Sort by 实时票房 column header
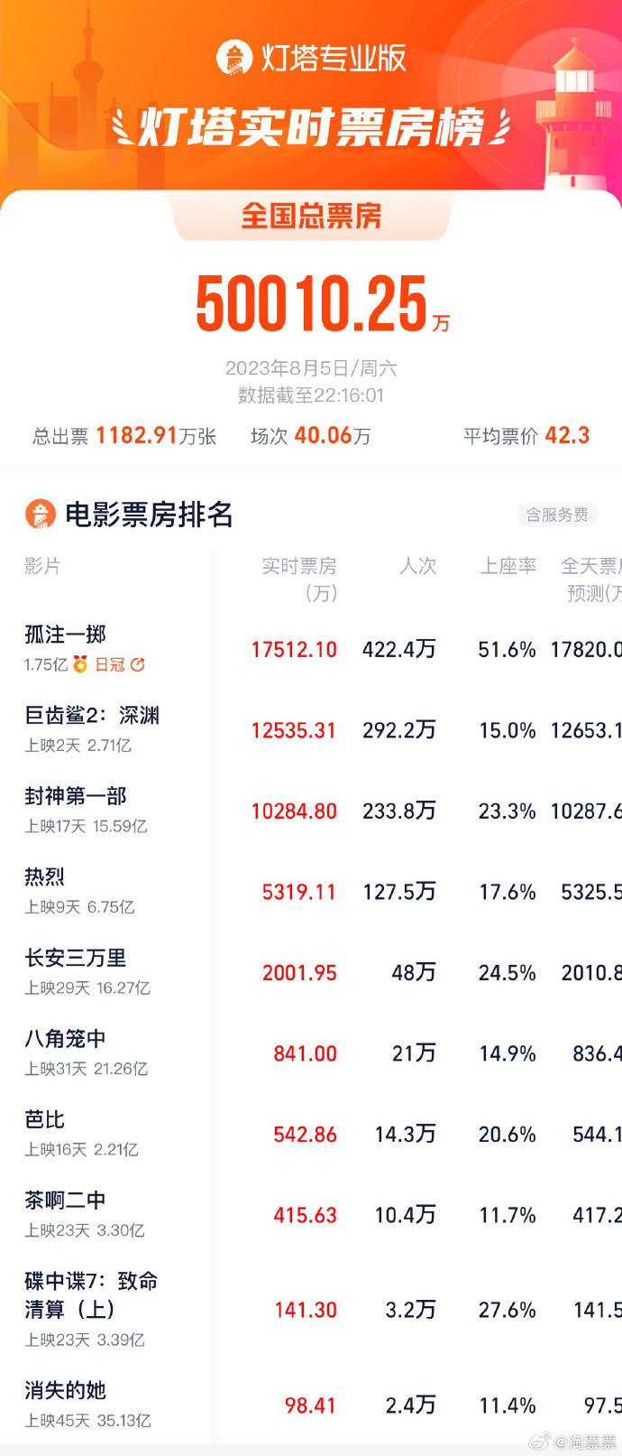Screen dimensions: 622x1456 point(299,579)
